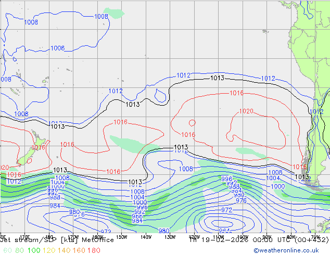Click the '964' label inside the deep low
The width and height of the screenshot is (330, 255).
(224, 231)
